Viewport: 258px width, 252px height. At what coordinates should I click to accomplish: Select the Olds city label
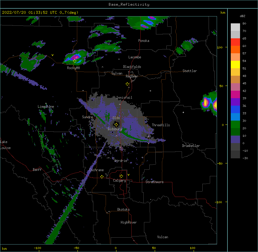pos(116,118)
